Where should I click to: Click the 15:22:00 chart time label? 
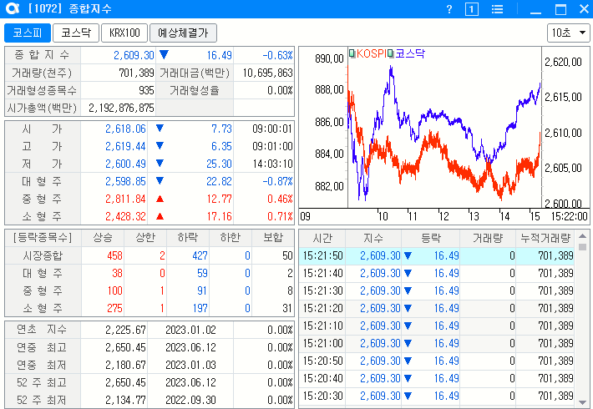tap(569, 216)
